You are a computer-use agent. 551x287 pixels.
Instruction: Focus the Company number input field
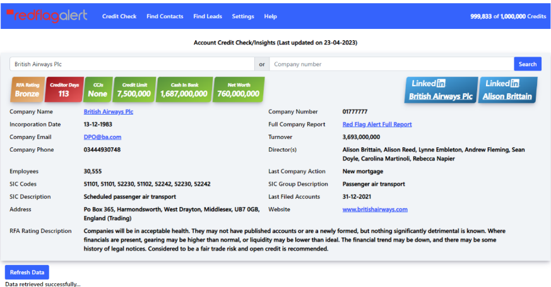point(391,64)
